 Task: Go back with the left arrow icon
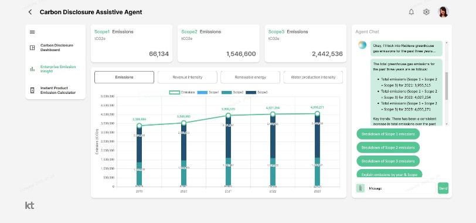pos(30,12)
